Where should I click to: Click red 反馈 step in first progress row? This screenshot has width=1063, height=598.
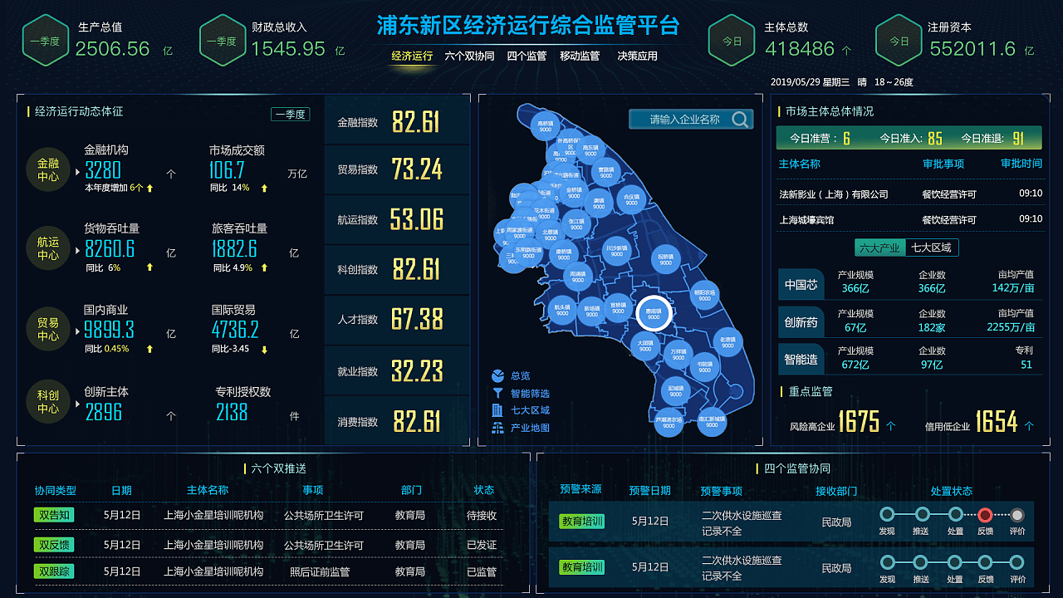tap(985, 515)
